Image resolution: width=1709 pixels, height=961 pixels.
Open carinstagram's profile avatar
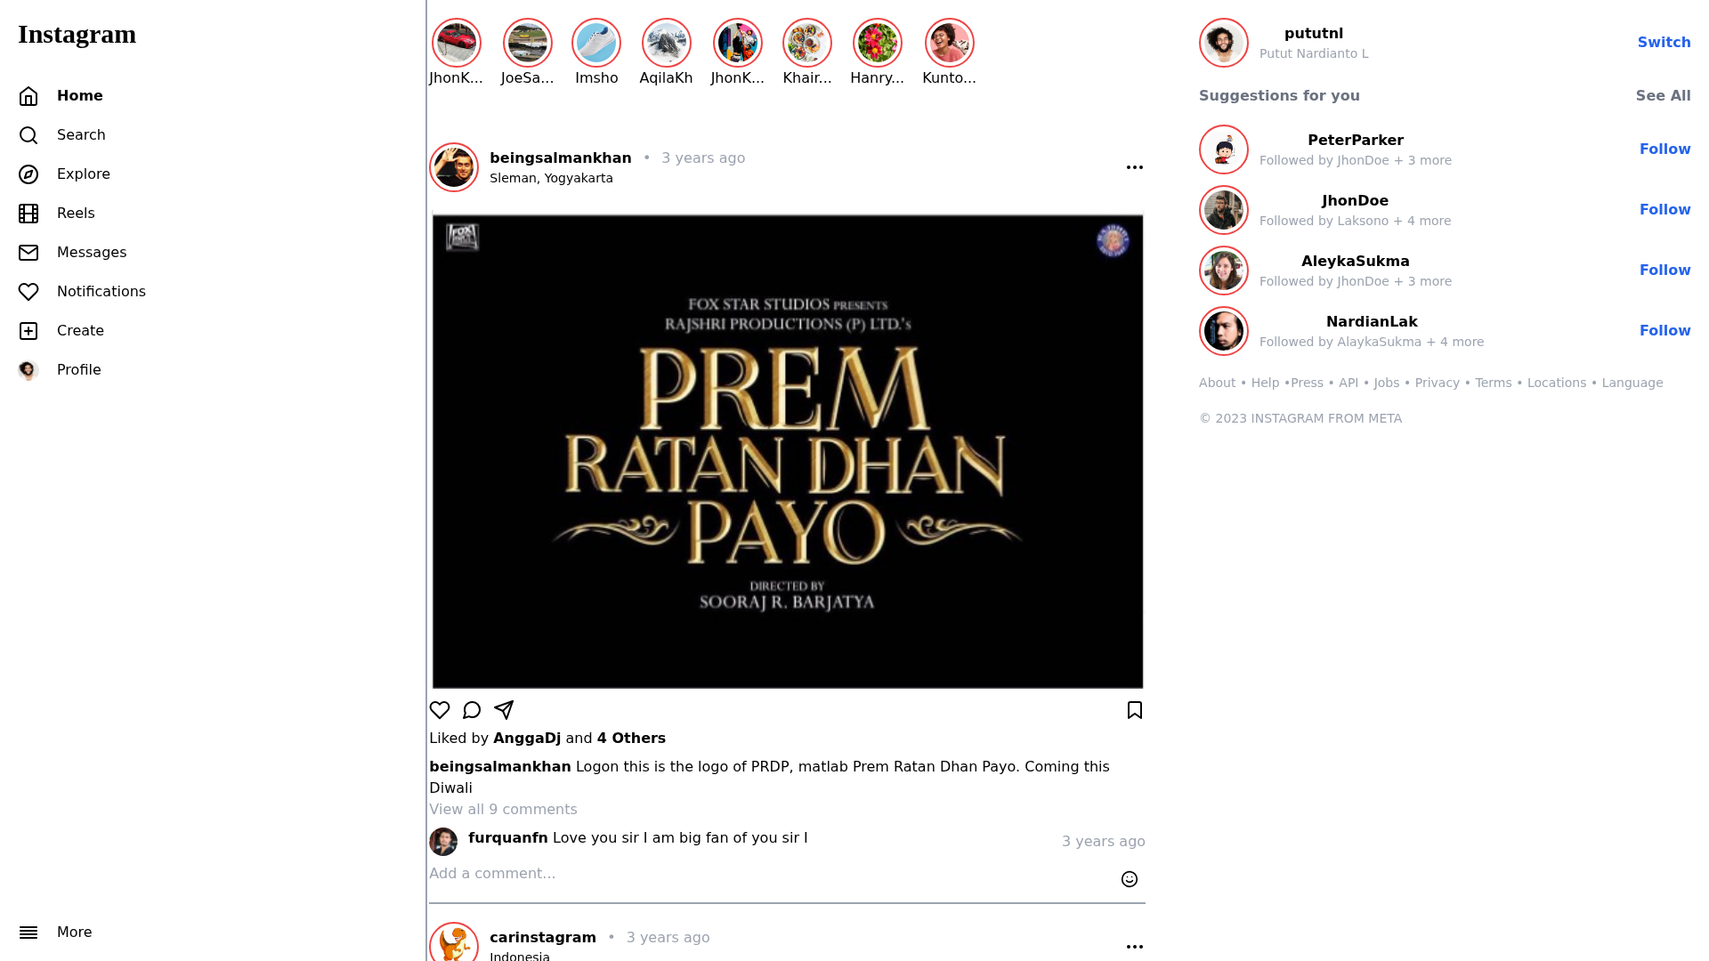[454, 943]
